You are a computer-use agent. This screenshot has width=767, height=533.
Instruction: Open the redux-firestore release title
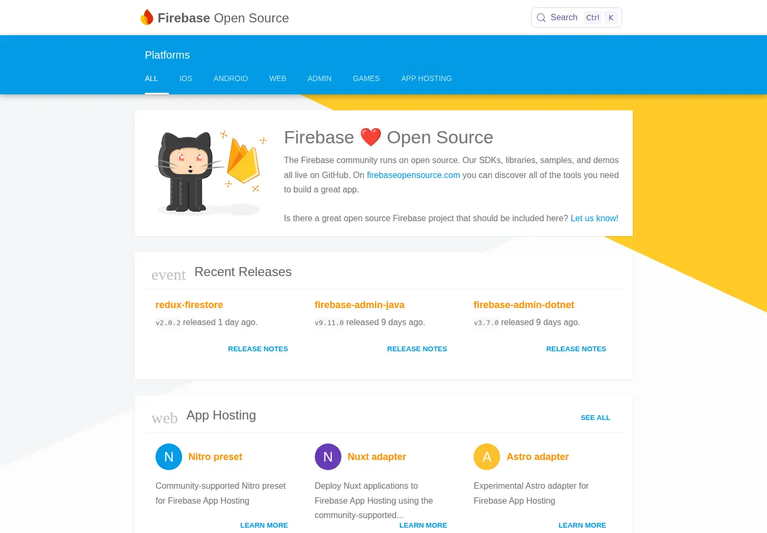point(189,305)
